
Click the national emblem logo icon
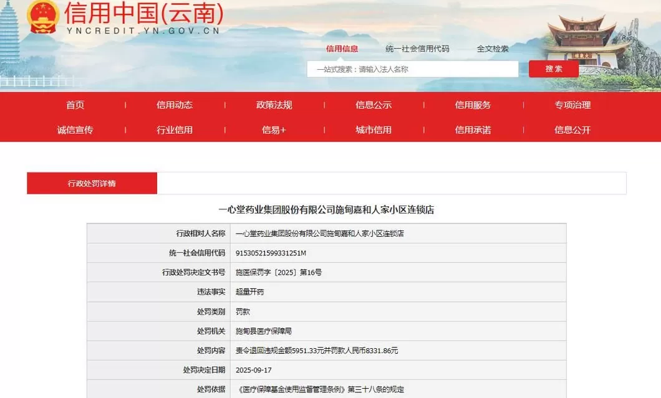42,16
